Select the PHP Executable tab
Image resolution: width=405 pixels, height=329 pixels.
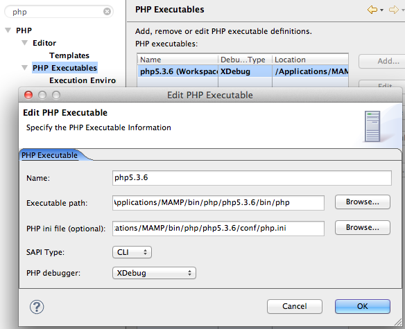50,155
